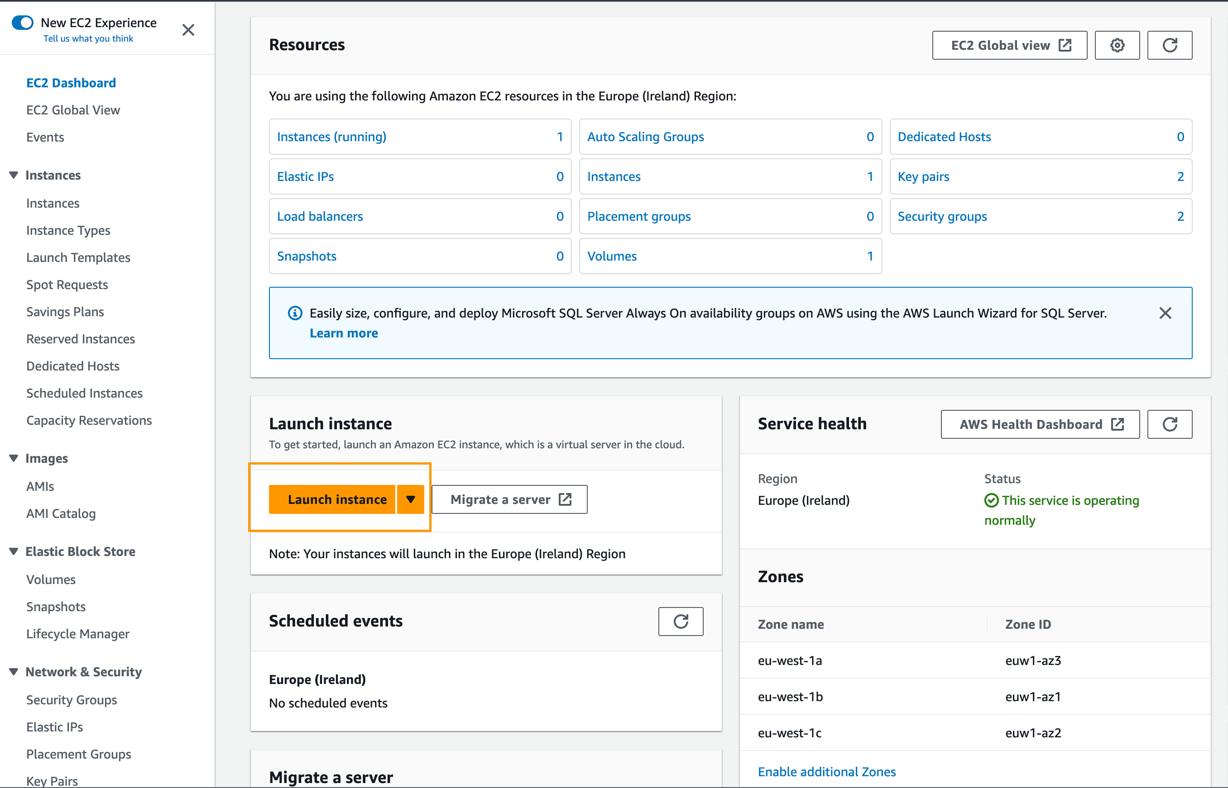Open Load balancers resource card
Viewport: 1228px width, 788px height.
[x=420, y=216]
